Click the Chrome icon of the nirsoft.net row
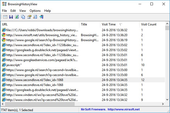The height and width of the screenshot is (113, 170). [4, 35]
